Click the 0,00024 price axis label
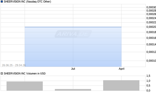Screen dimensions: 156x93 point(151,18)
